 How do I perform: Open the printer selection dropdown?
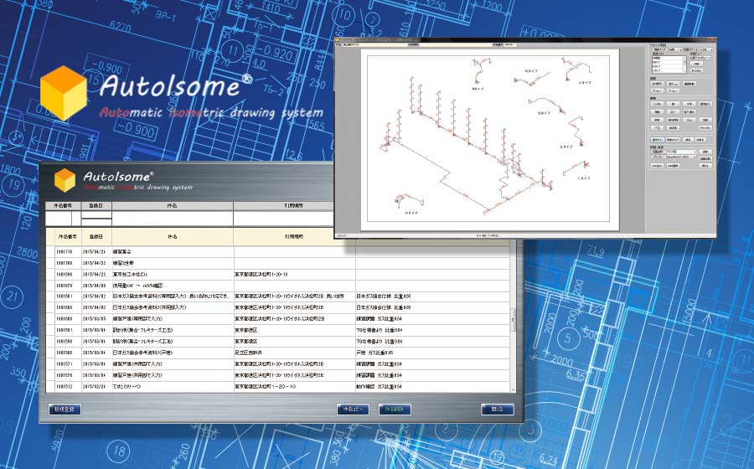(x=681, y=157)
